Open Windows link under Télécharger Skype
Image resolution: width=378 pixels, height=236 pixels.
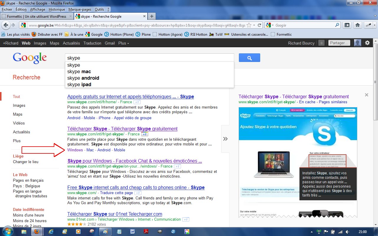tap(75, 150)
